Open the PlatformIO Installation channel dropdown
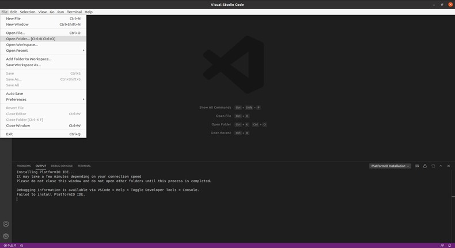This screenshot has width=455, height=248. click(x=390, y=166)
